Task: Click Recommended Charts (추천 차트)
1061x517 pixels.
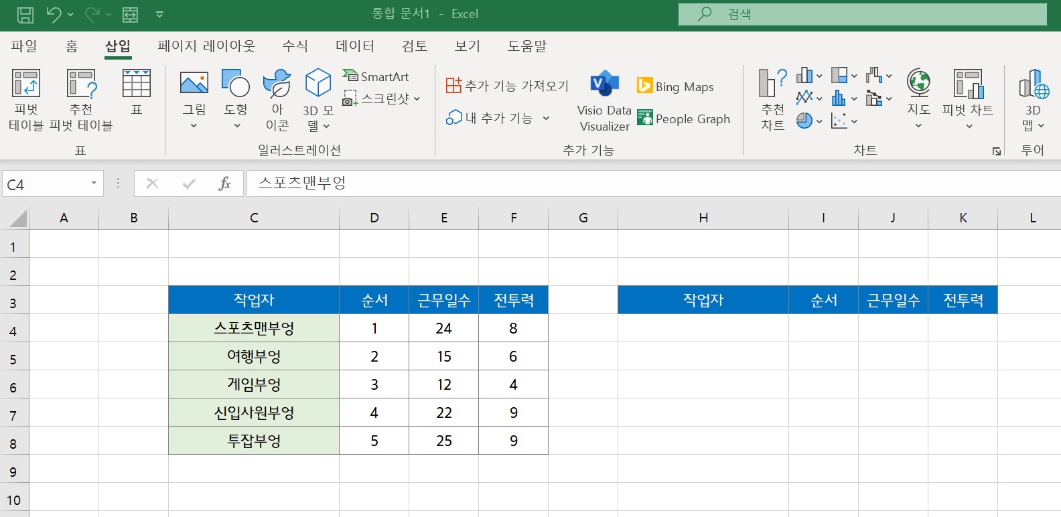Action: pyautogui.click(x=772, y=100)
